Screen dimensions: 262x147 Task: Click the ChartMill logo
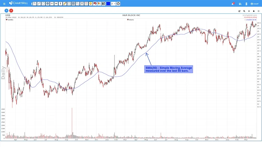tap(18, 3)
